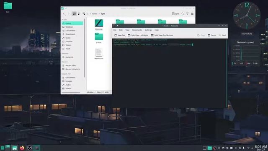This screenshot has width=268, height=151.
Task: Click Dolphin places panel horizontal scrollbar
Action: coord(71,93)
